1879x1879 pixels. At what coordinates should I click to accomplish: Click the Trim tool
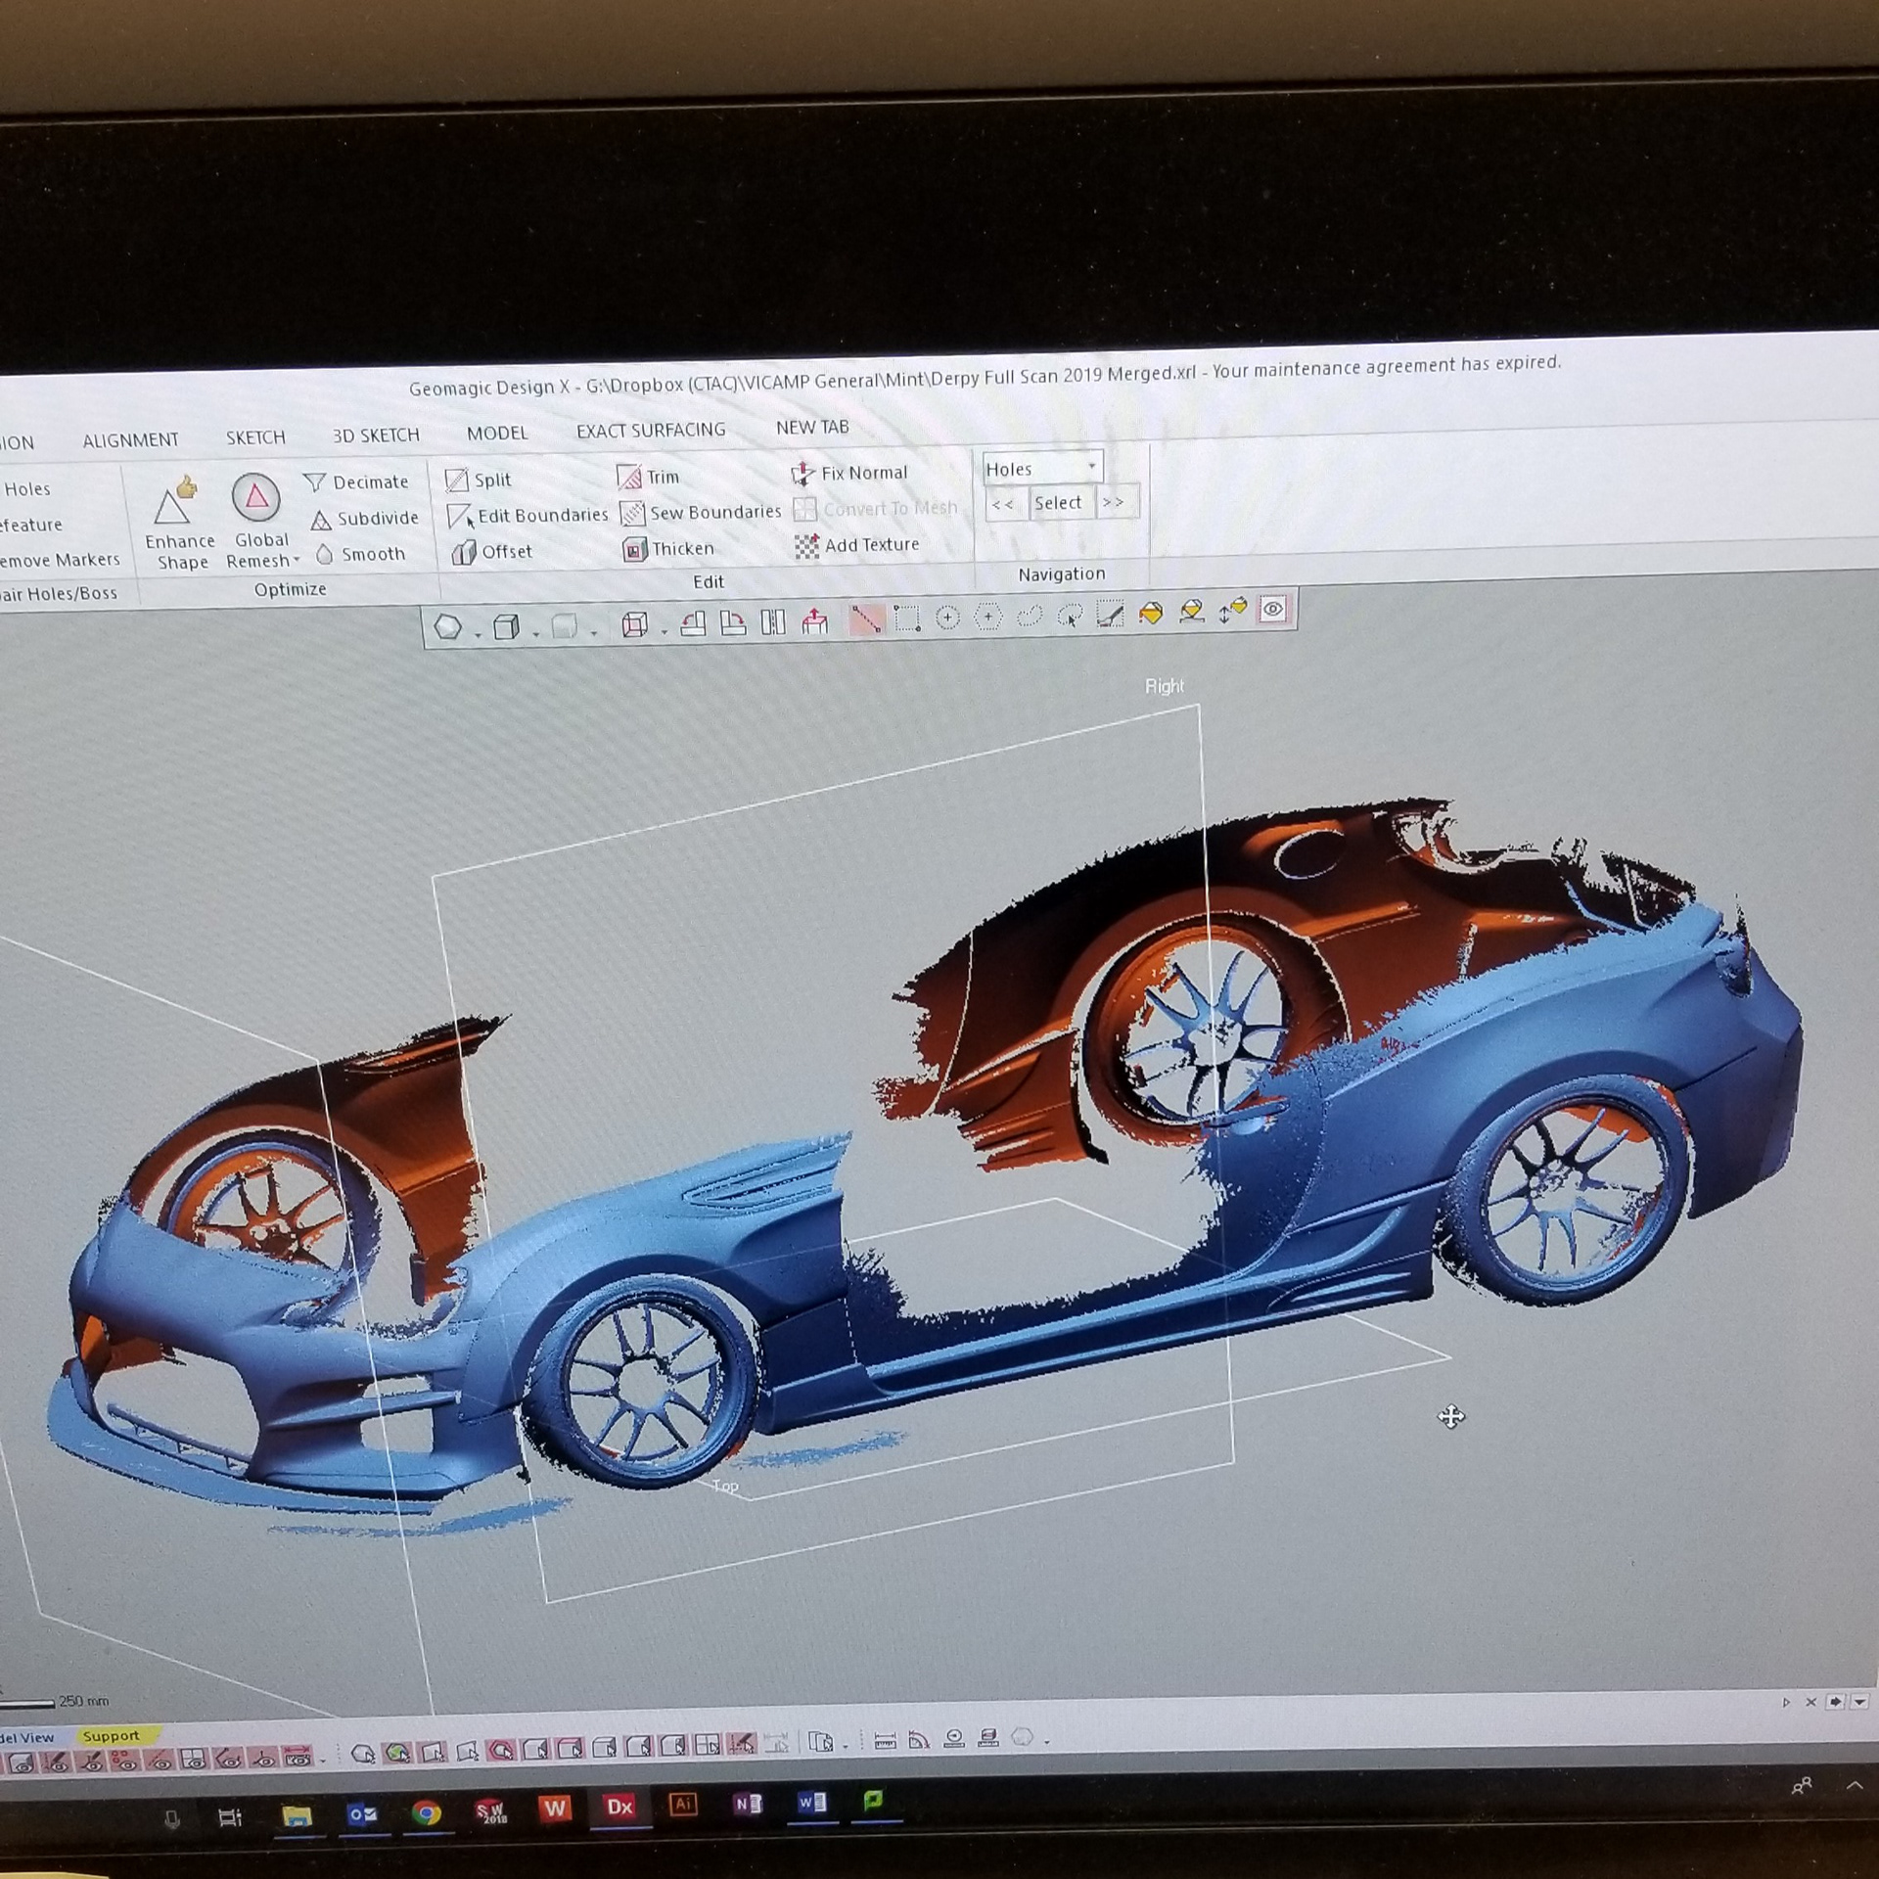(648, 477)
